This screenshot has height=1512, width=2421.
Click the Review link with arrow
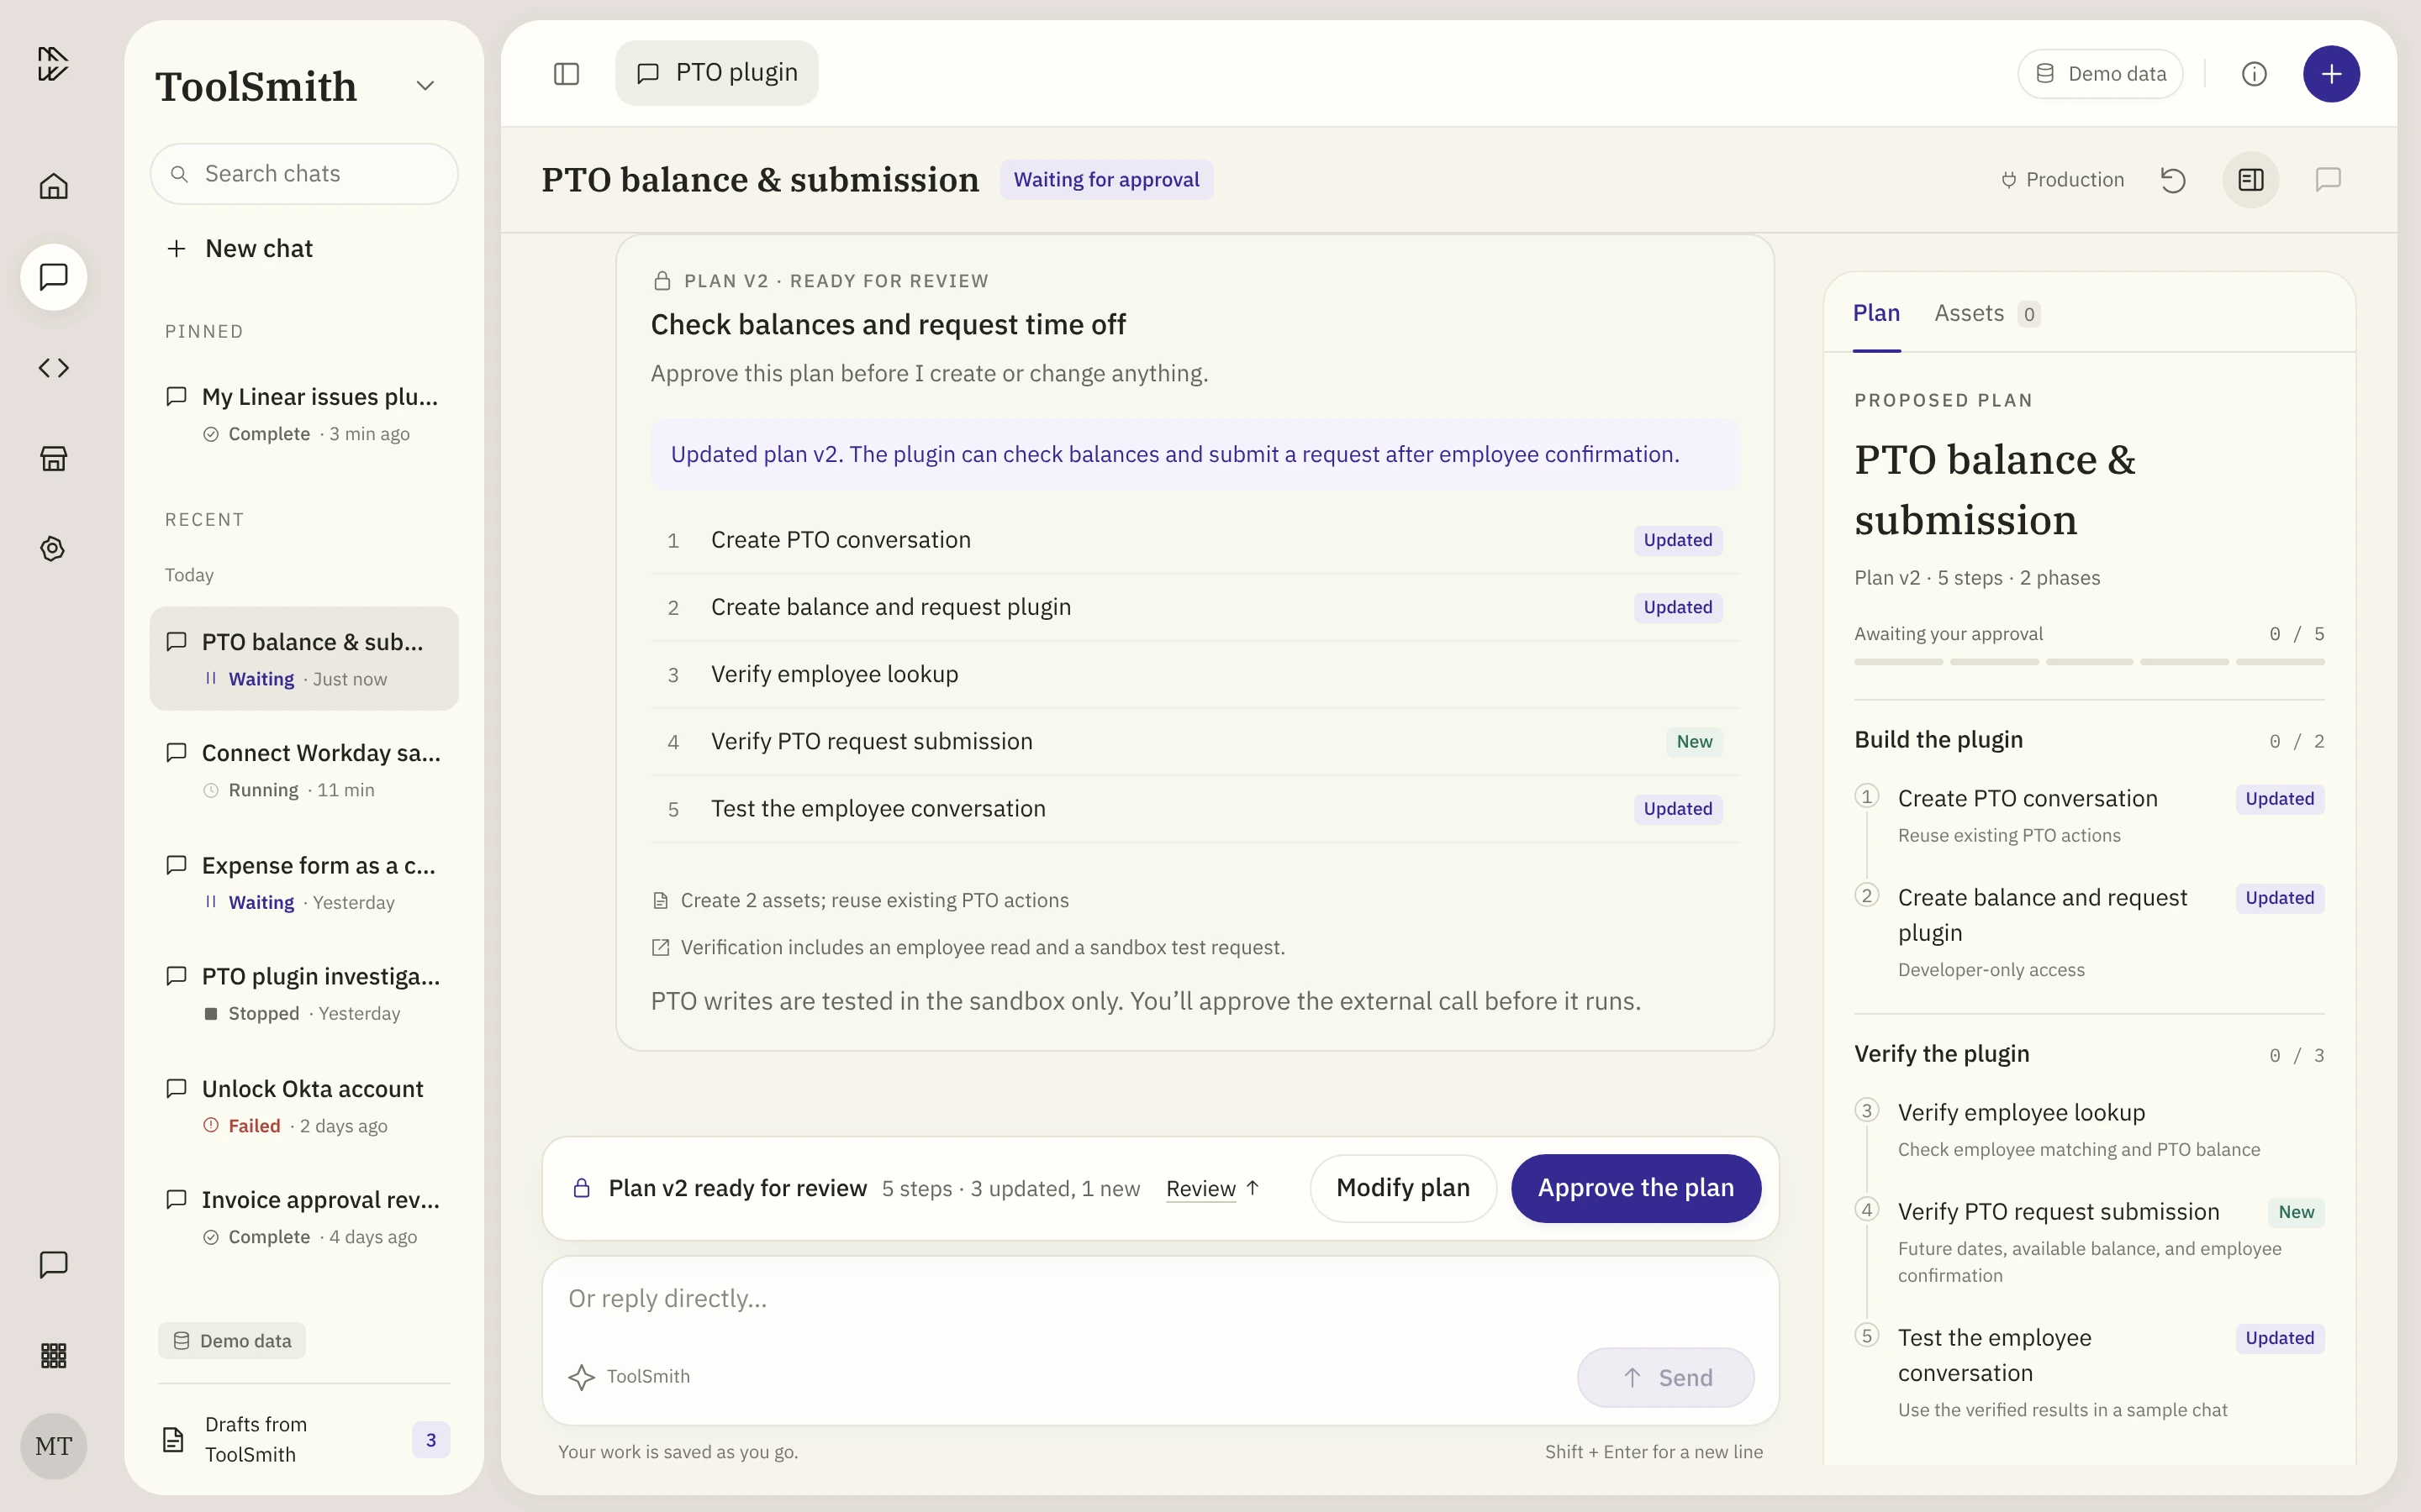click(x=1212, y=1188)
